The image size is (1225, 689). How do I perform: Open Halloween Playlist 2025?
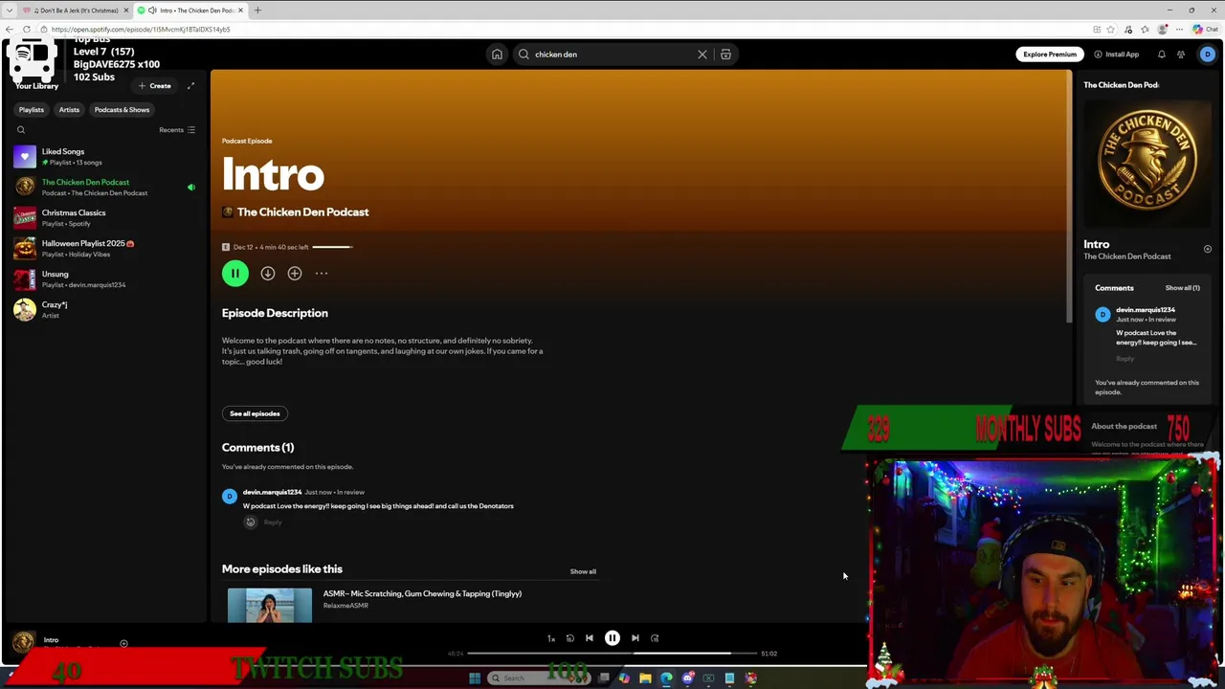point(105,248)
